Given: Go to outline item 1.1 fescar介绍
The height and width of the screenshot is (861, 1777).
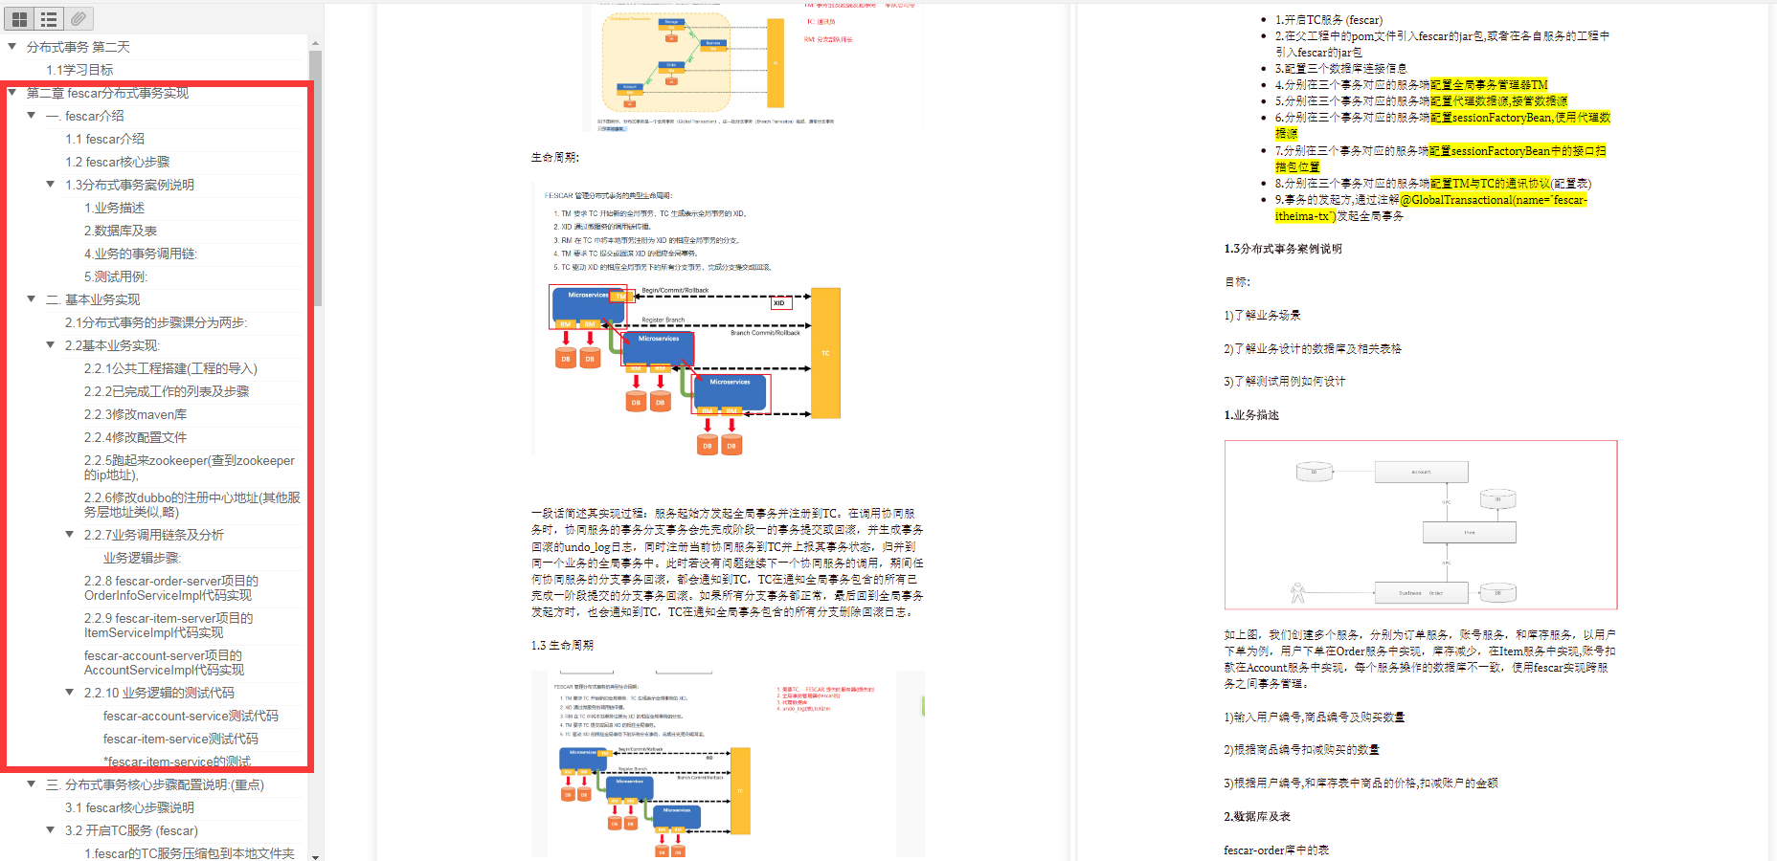Looking at the screenshot, I should click(104, 139).
